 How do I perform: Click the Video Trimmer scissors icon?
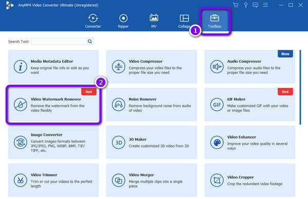(x=21, y=180)
